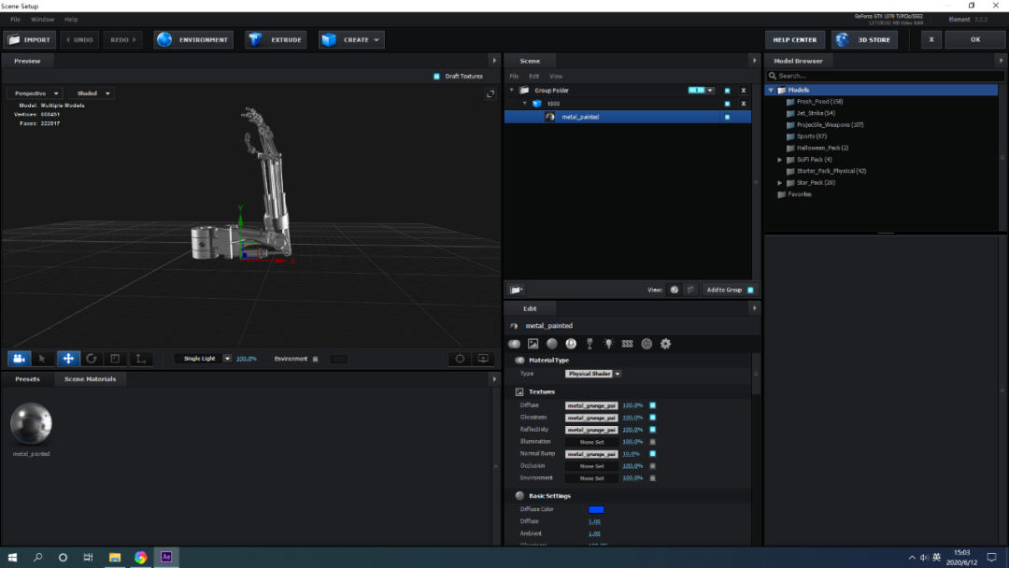Image resolution: width=1009 pixels, height=568 pixels.
Task: Switch Scene view to hierarchy mode
Action: click(690, 291)
